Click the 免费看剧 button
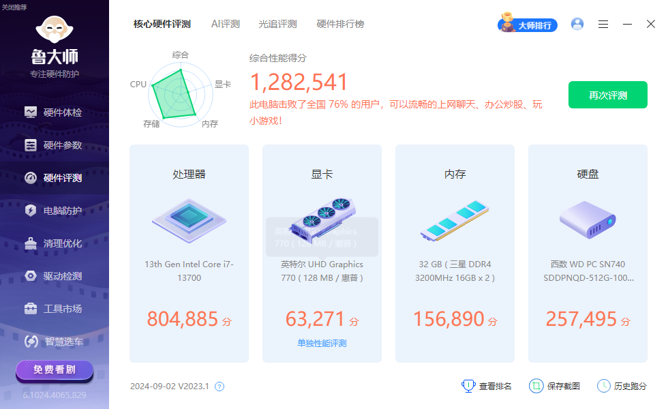668x409 pixels. click(x=55, y=369)
